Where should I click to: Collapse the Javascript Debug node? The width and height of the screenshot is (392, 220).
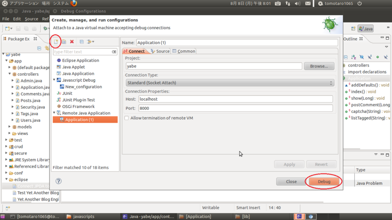coord(54,80)
